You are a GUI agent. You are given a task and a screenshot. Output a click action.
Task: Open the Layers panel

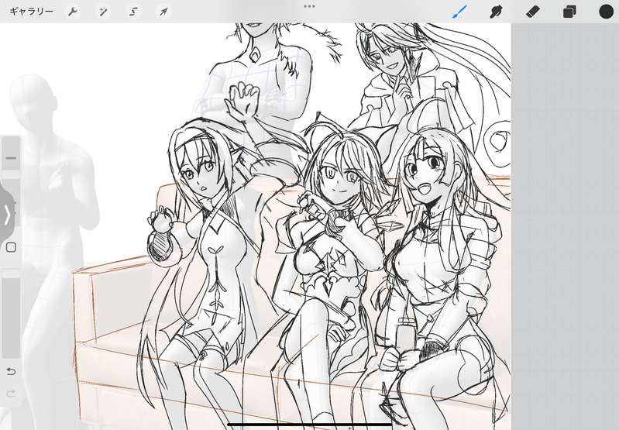coord(569,12)
